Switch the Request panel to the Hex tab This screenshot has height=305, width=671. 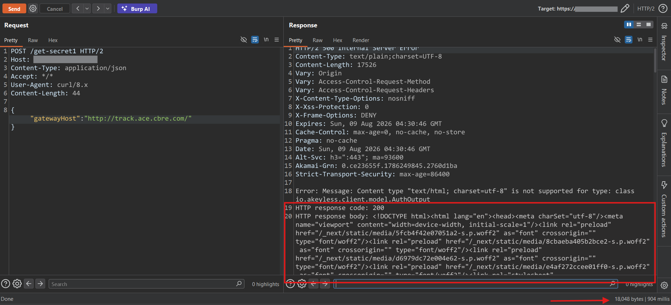coord(53,40)
